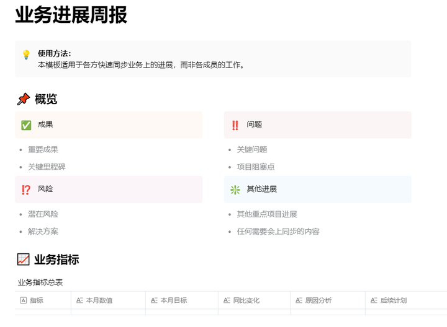Click the 风险 callout title
The height and width of the screenshot is (327, 447).
[x=45, y=189]
